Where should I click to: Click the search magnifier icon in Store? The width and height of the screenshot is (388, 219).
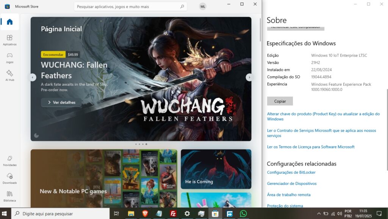tap(182, 6)
